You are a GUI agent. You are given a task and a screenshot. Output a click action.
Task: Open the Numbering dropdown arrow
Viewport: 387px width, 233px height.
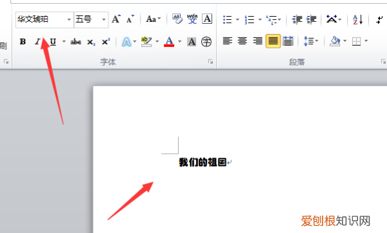click(260, 19)
